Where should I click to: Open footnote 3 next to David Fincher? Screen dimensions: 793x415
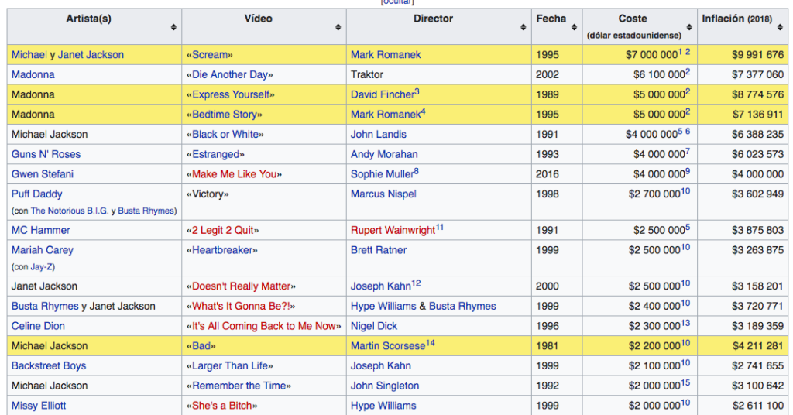point(417,92)
